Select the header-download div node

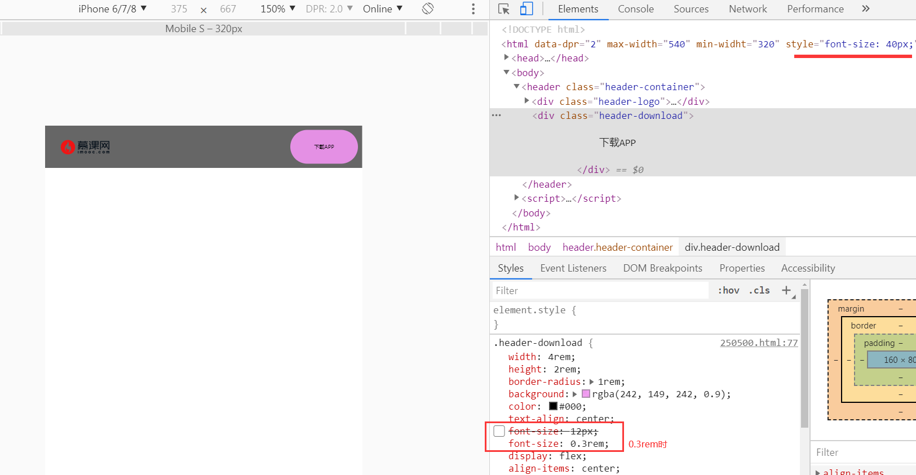point(613,116)
